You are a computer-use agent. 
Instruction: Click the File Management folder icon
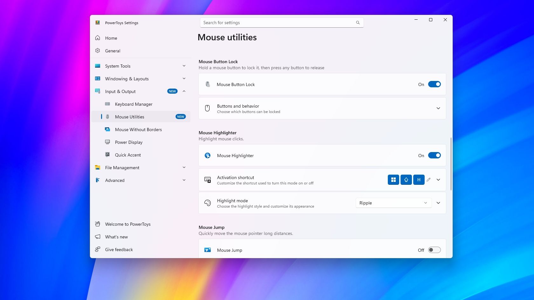[98, 167]
